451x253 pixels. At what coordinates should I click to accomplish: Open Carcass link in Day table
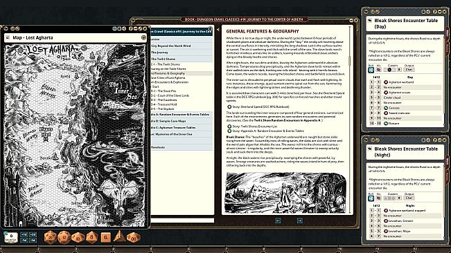click(391, 108)
